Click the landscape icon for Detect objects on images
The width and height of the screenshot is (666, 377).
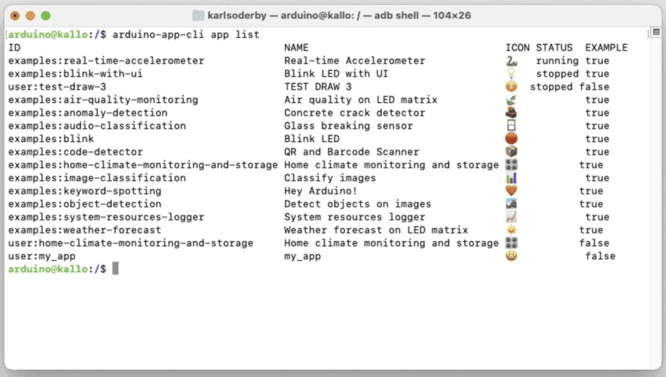click(511, 204)
